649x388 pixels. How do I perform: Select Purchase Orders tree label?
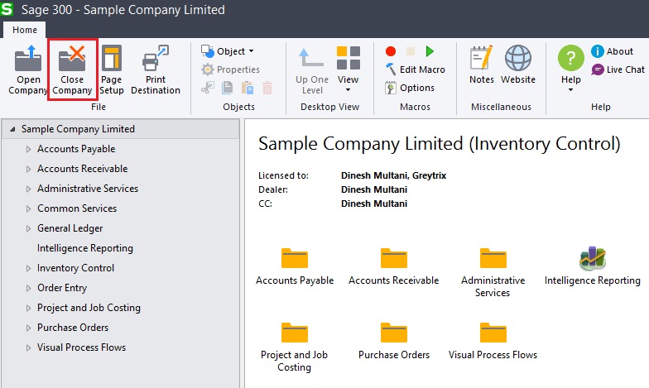point(73,328)
